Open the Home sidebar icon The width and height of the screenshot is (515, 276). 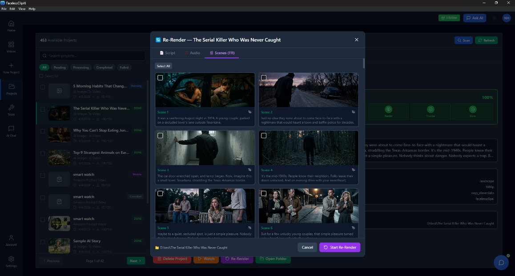pos(11,23)
